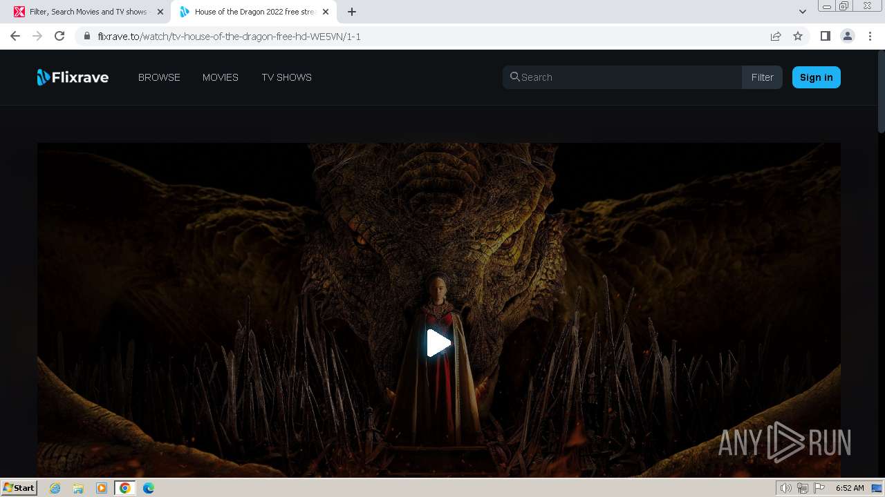
Task: Open the Chrome profile avatar
Action: [847, 36]
